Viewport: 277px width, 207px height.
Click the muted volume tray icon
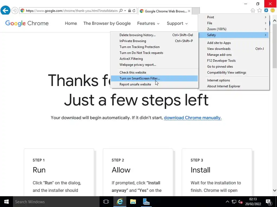[x=240, y=202]
